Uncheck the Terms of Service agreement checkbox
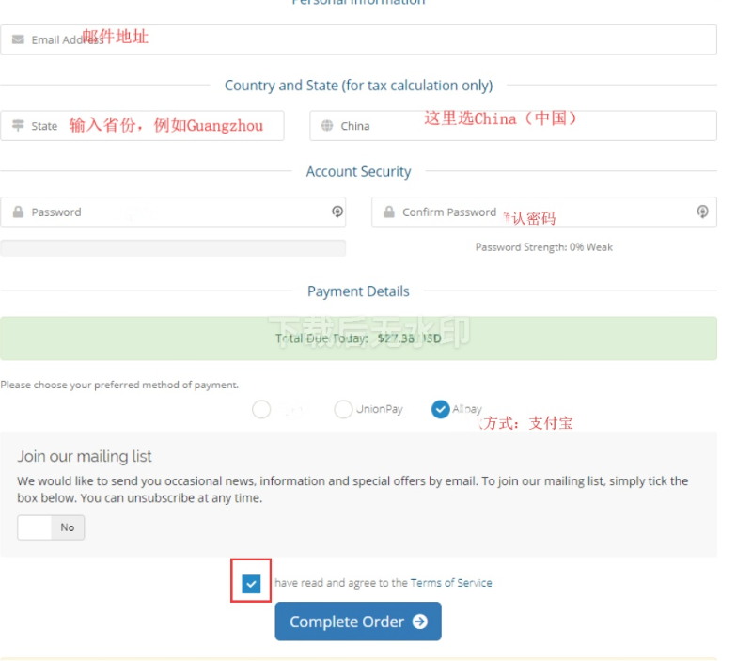Image resolution: width=736 pixels, height=661 pixels. click(x=251, y=584)
